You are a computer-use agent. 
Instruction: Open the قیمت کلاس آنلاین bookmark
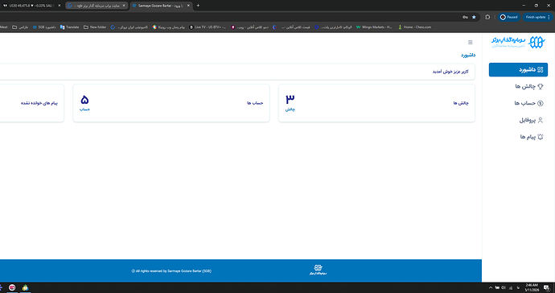pos(292,27)
